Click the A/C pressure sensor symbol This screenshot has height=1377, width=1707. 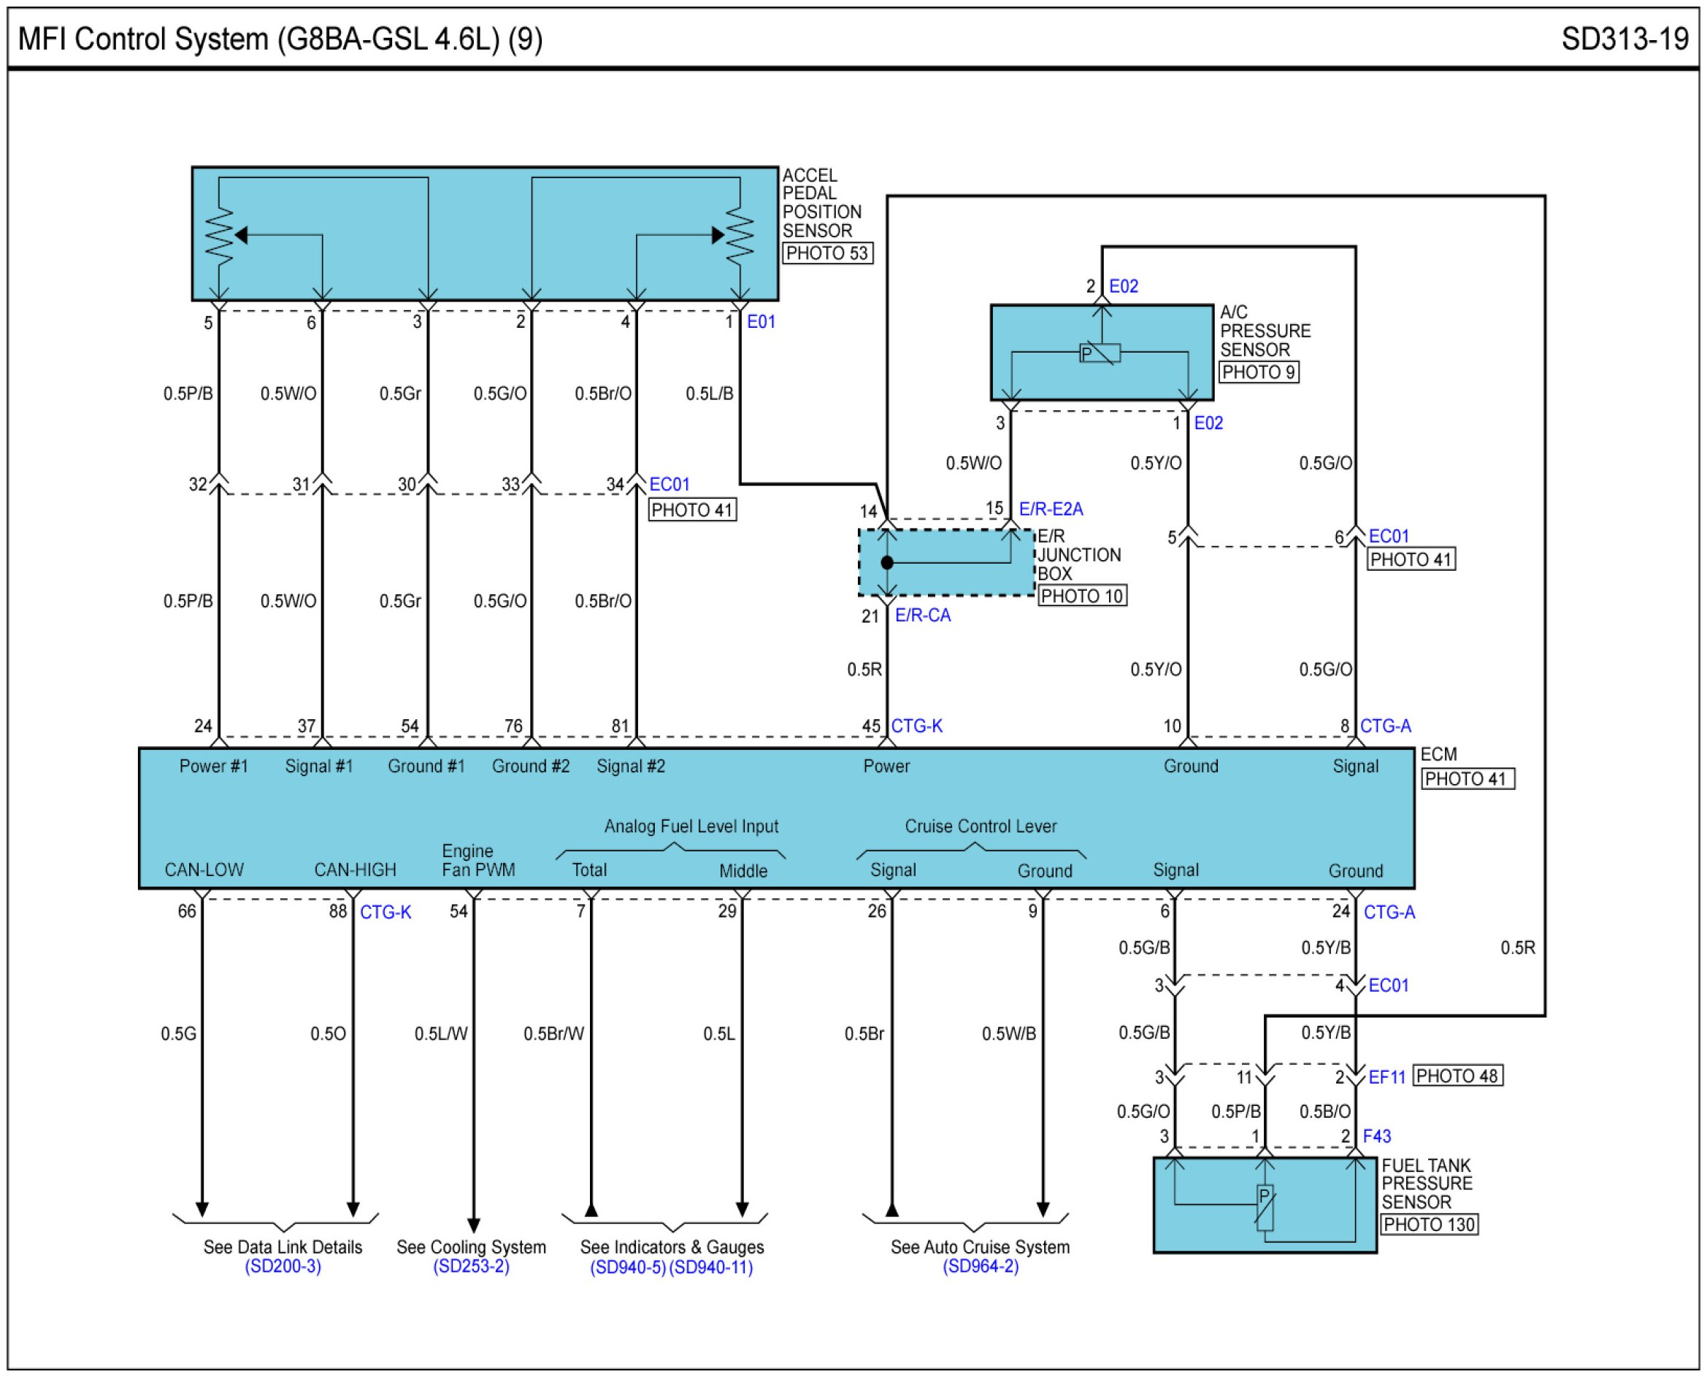tap(1100, 353)
